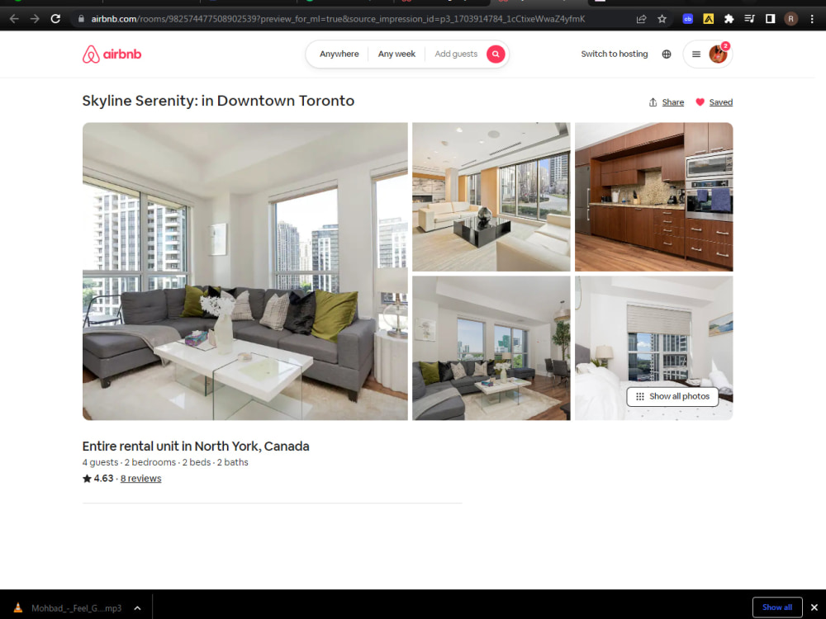Go back with browser back arrow
The height and width of the screenshot is (619, 826).
click(14, 19)
